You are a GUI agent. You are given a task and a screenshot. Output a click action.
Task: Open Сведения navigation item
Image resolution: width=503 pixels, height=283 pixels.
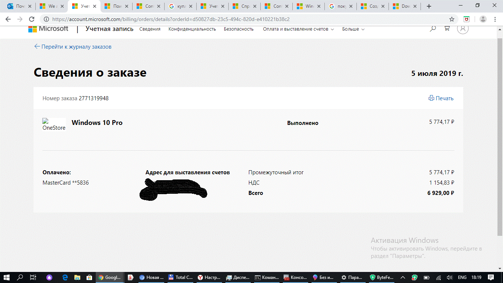point(150,29)
